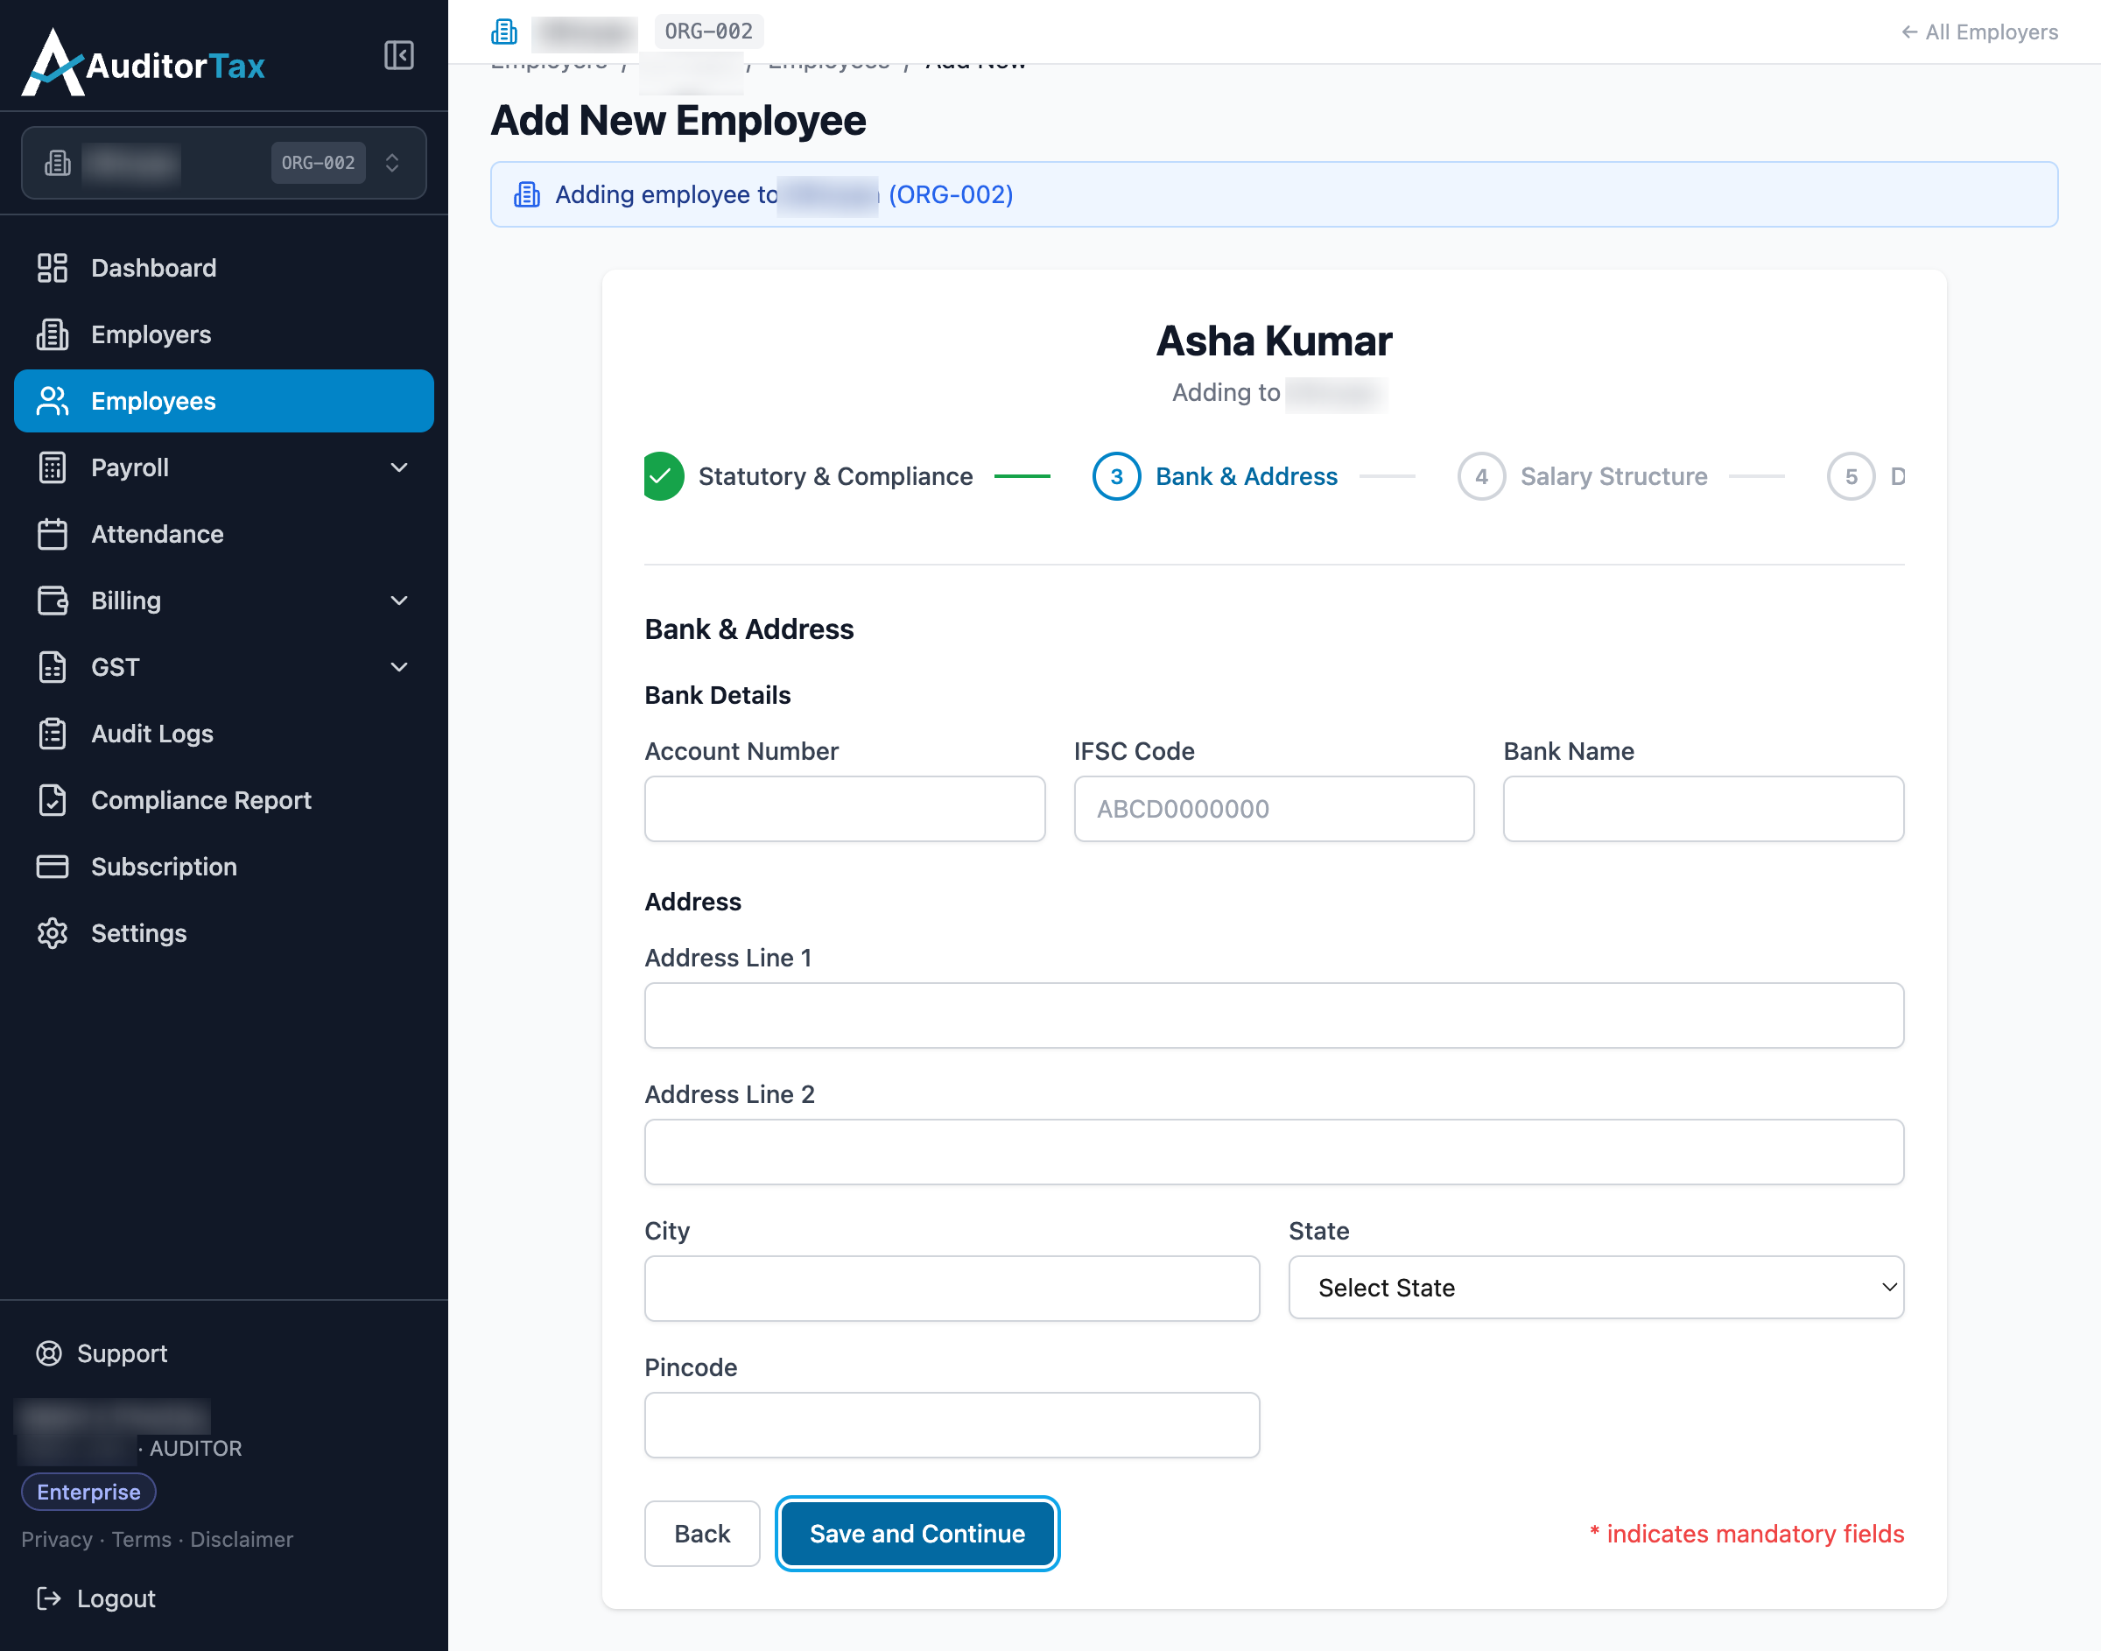The width and height of the screenshot is (2101, 1651).
Task: Open the ORG-002 organization switcher
Action: tap(223, 163)
